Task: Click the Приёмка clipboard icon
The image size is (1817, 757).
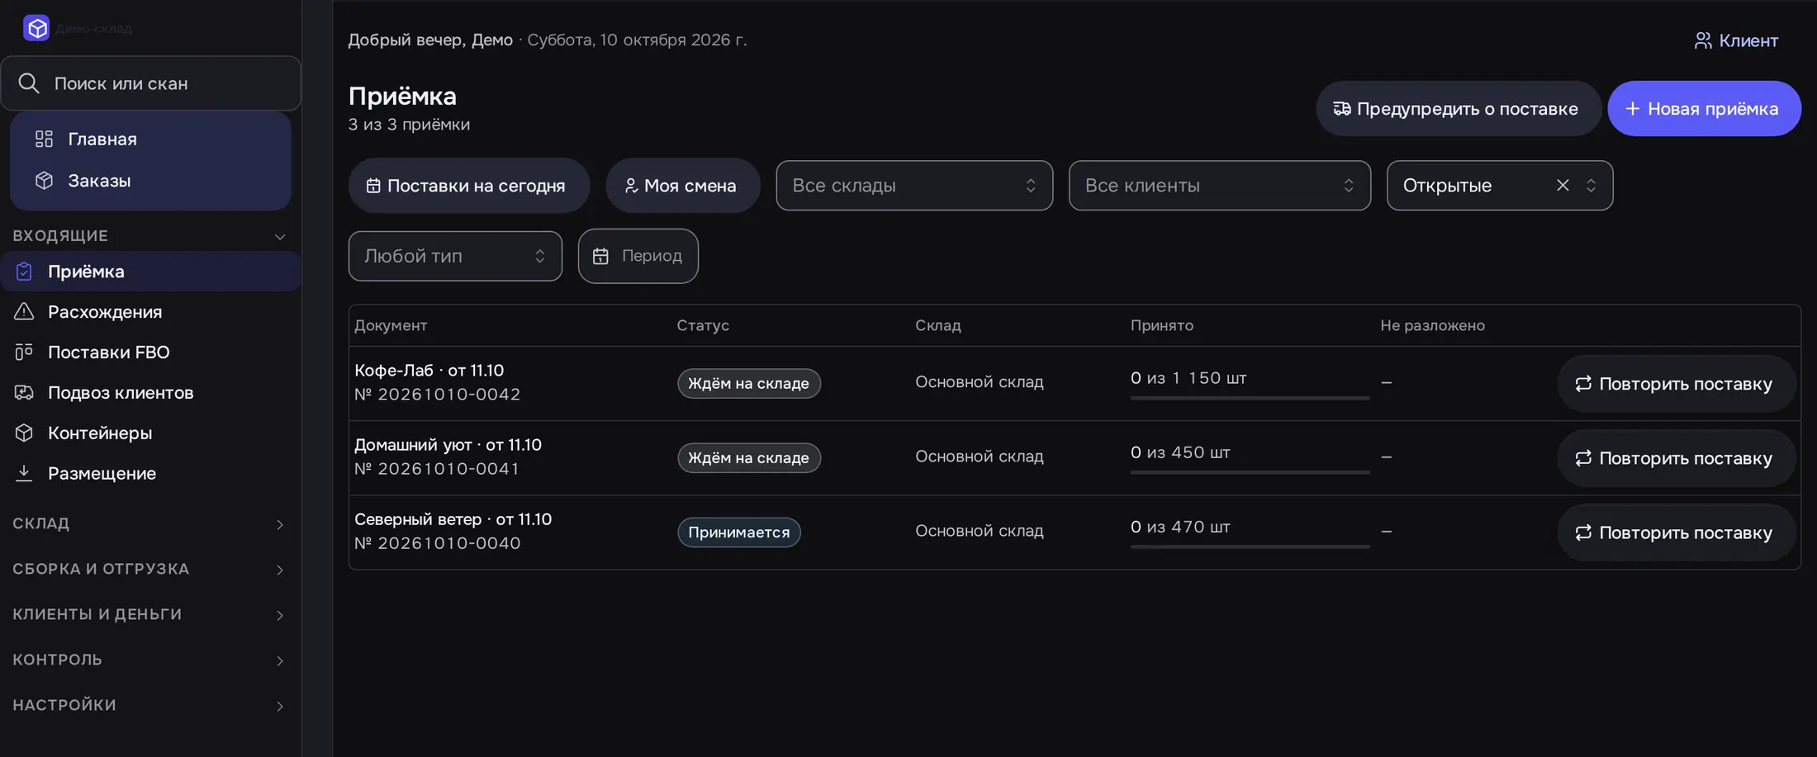Action: click(x=24, y=271)
